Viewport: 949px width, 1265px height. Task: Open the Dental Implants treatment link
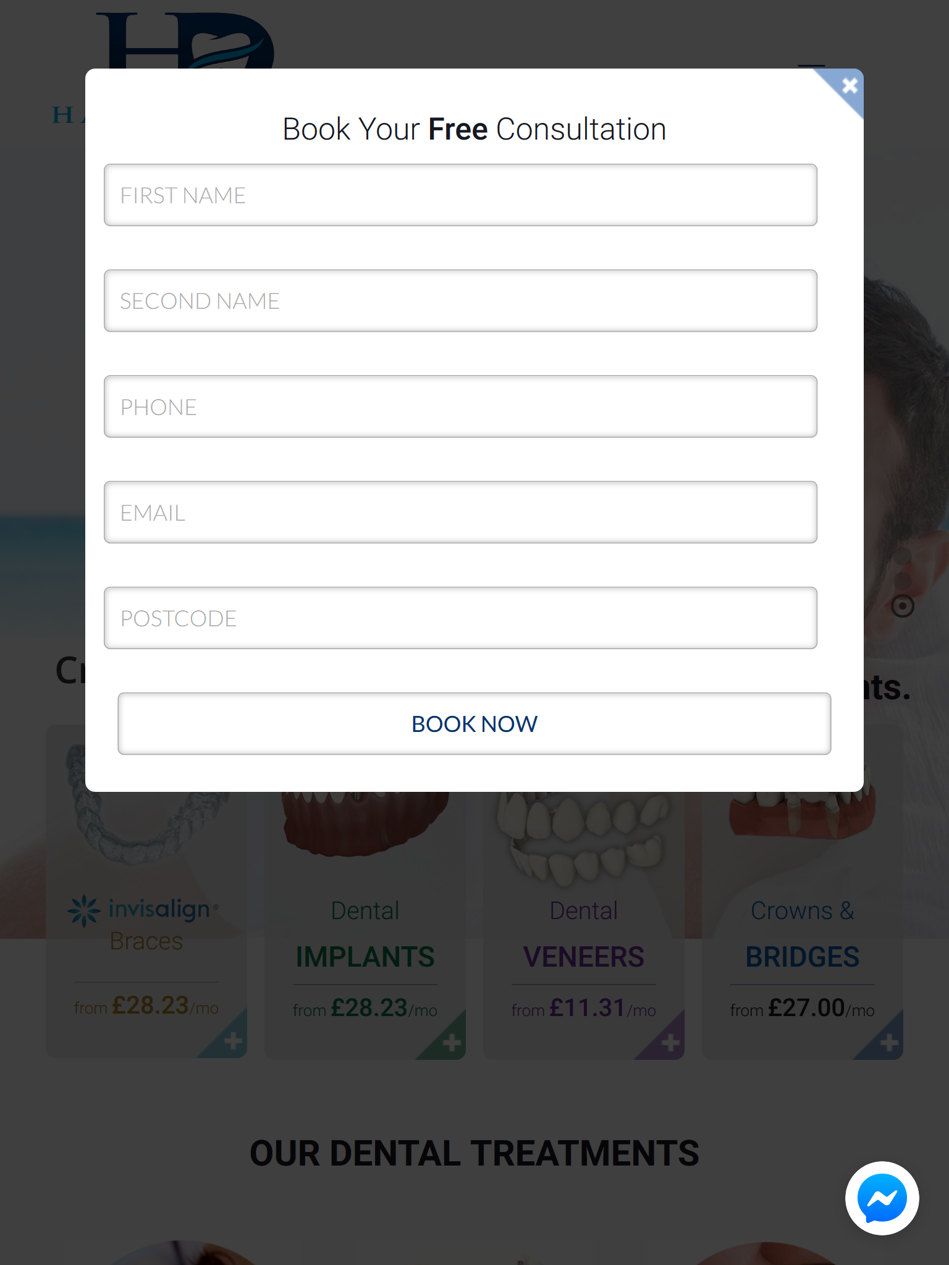(x=365, y=956)
